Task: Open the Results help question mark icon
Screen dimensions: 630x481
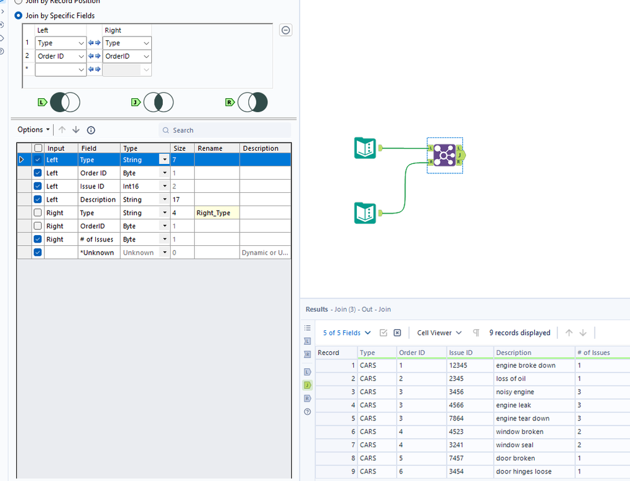Action: [x=308, y=412]
